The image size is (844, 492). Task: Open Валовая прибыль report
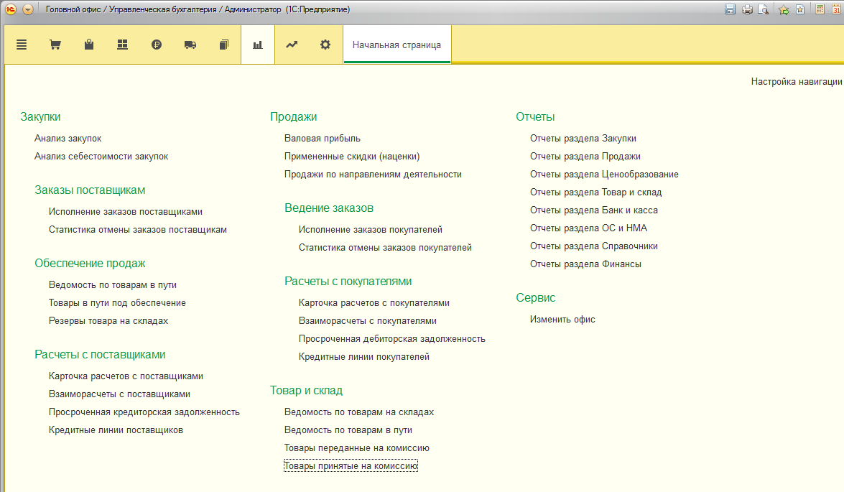pos(323,139)
